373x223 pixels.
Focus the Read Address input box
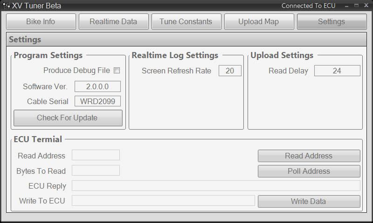coord(96,155)
